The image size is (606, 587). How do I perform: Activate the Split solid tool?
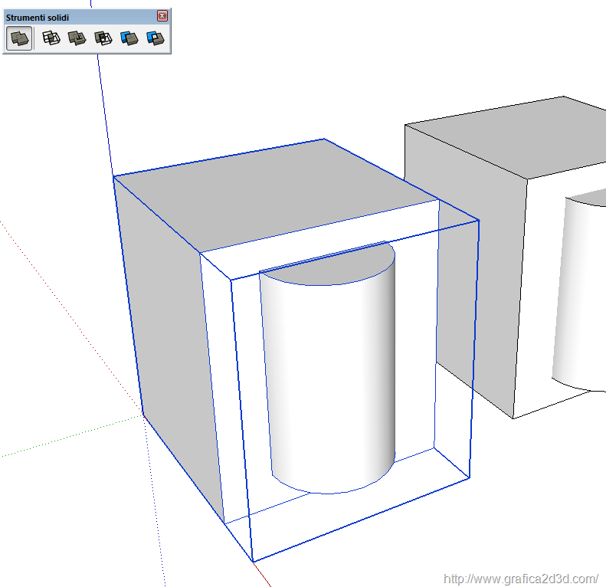tap(155, 38)
